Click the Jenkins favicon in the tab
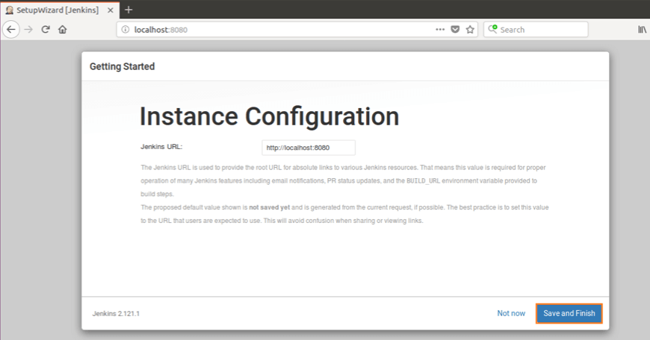The width and height of the screenshot is (650, 340). pyautogui.click(x=9, y=10)
